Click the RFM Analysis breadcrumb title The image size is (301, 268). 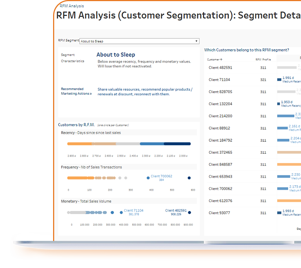tap(72, 6)
